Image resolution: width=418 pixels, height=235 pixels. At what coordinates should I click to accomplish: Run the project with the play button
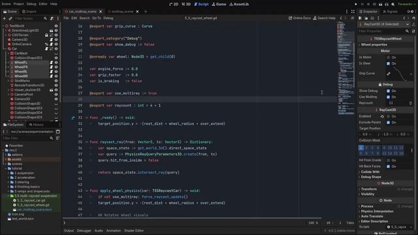point(356,5)
